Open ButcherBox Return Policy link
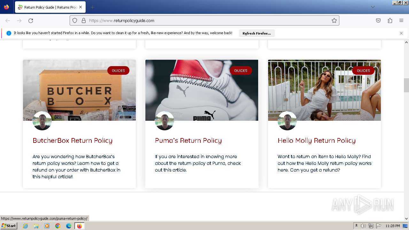The width and height of the screenshot is (409, 230). coord(73,141)
